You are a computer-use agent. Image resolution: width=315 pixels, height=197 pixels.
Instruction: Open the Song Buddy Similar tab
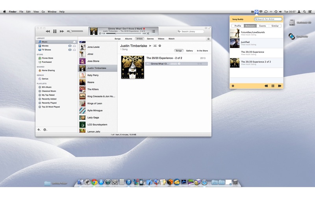275,26
